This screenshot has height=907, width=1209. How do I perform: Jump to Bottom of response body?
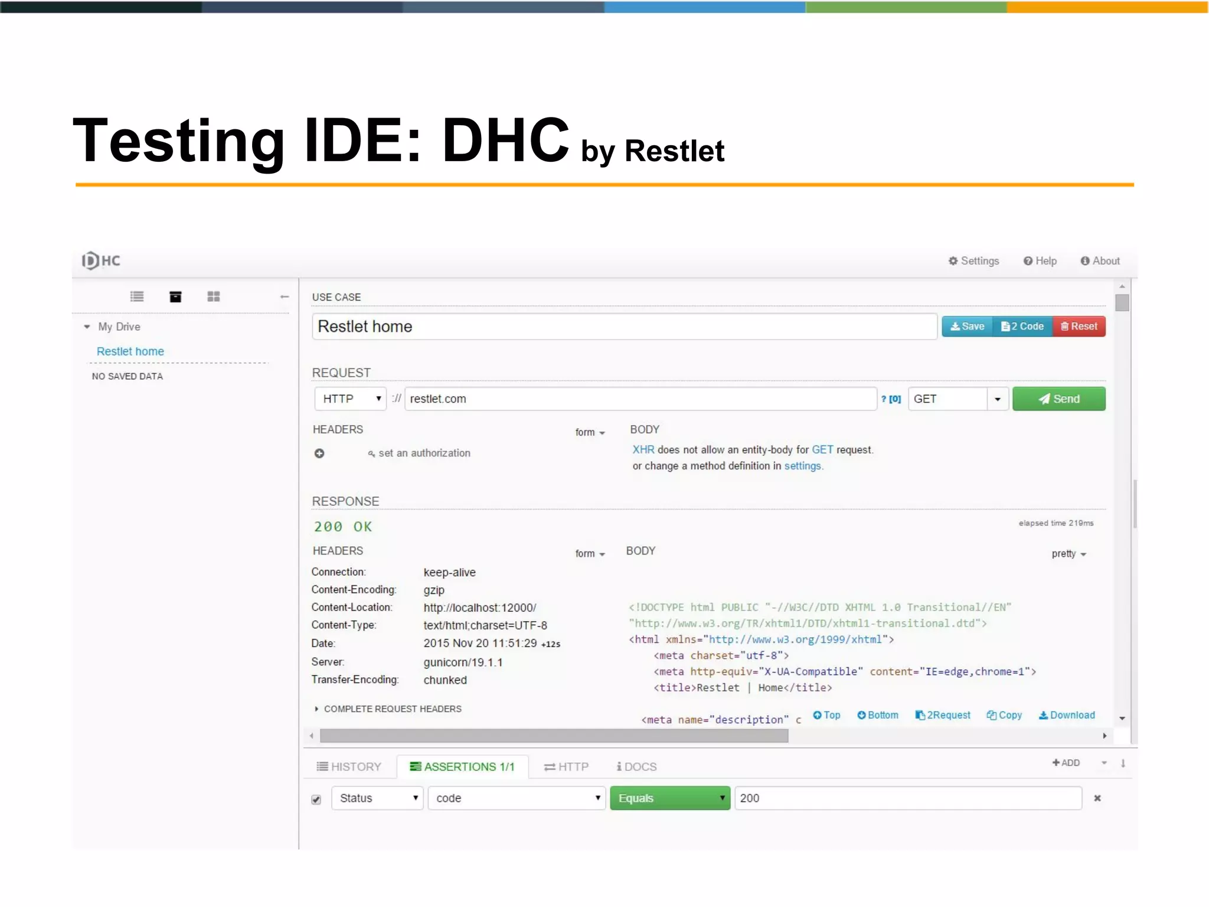[878, 715]
